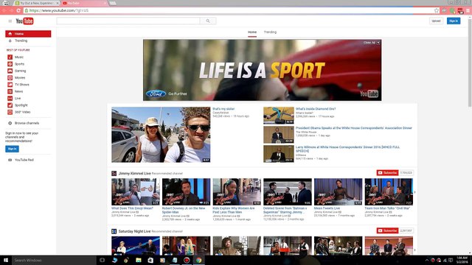Play the large featured vlog thumbnail
The height and width of the screenshot is (265, 472).
pyautogui.click(x=161, y=135)
